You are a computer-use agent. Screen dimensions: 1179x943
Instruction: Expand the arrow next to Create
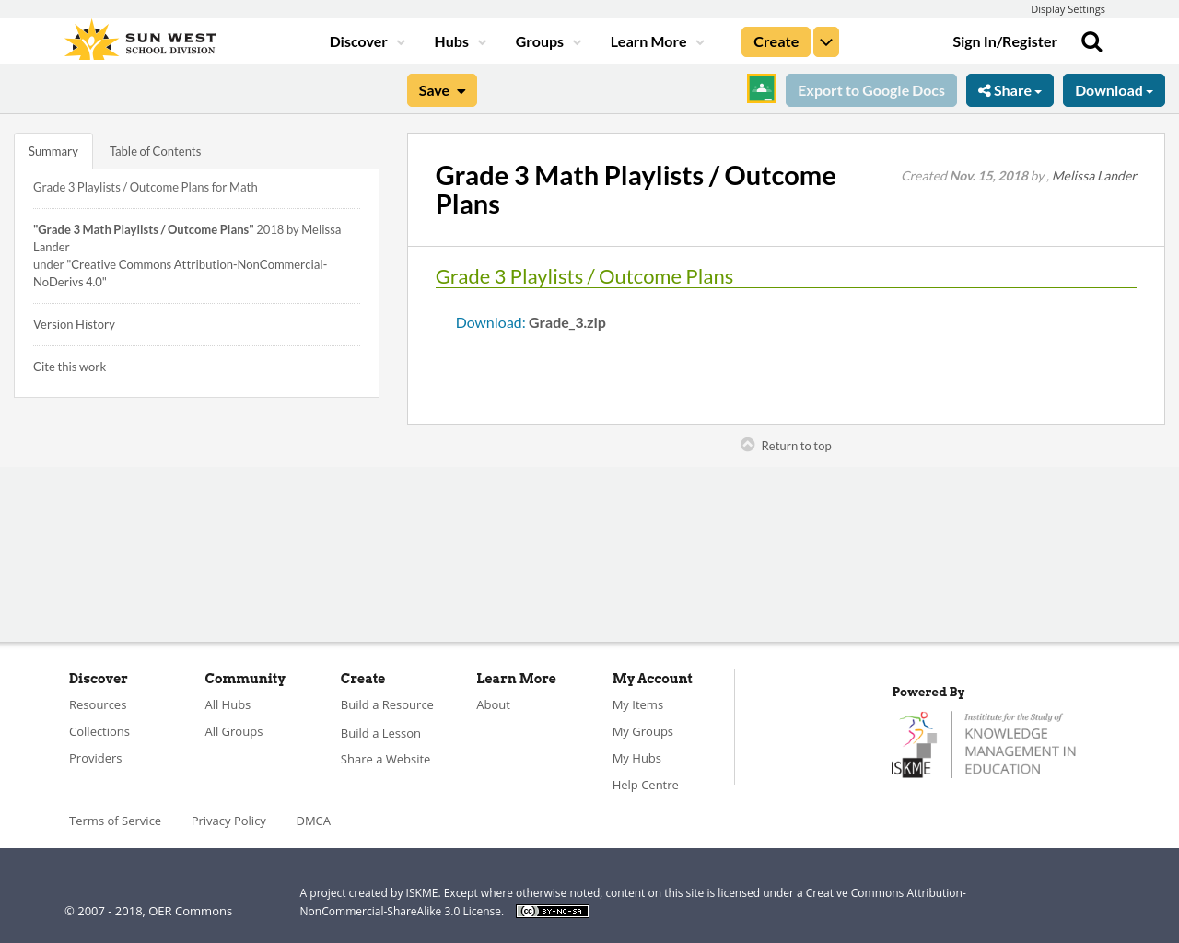coord(826,42)
